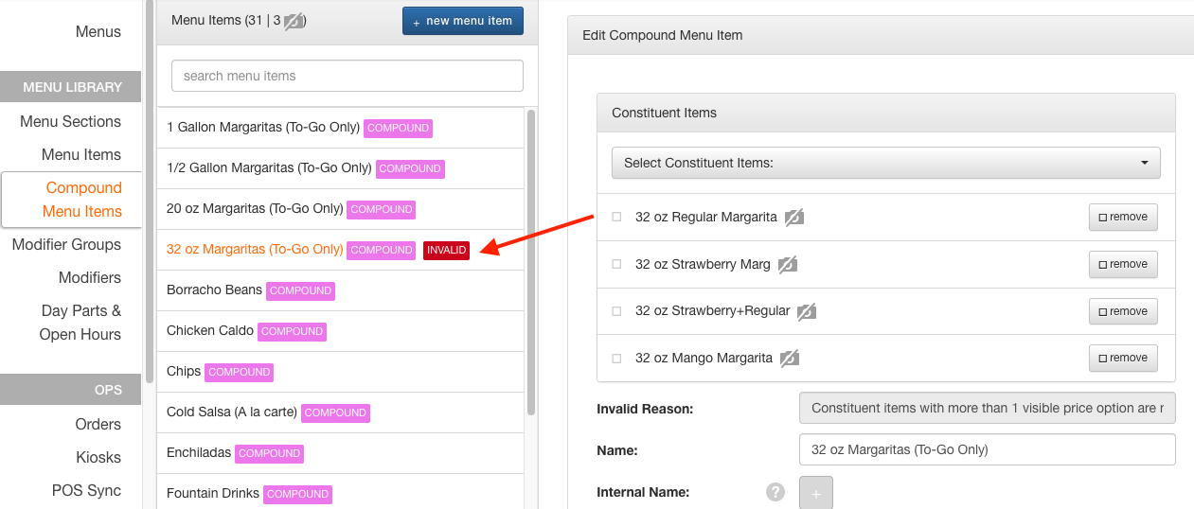Viewport: 1194px width, 509px height.
Task: Open the Select Constituent Items dropdown
Action: click(886, 163)
